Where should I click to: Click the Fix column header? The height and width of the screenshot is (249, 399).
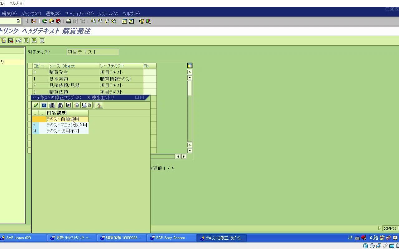150,66
